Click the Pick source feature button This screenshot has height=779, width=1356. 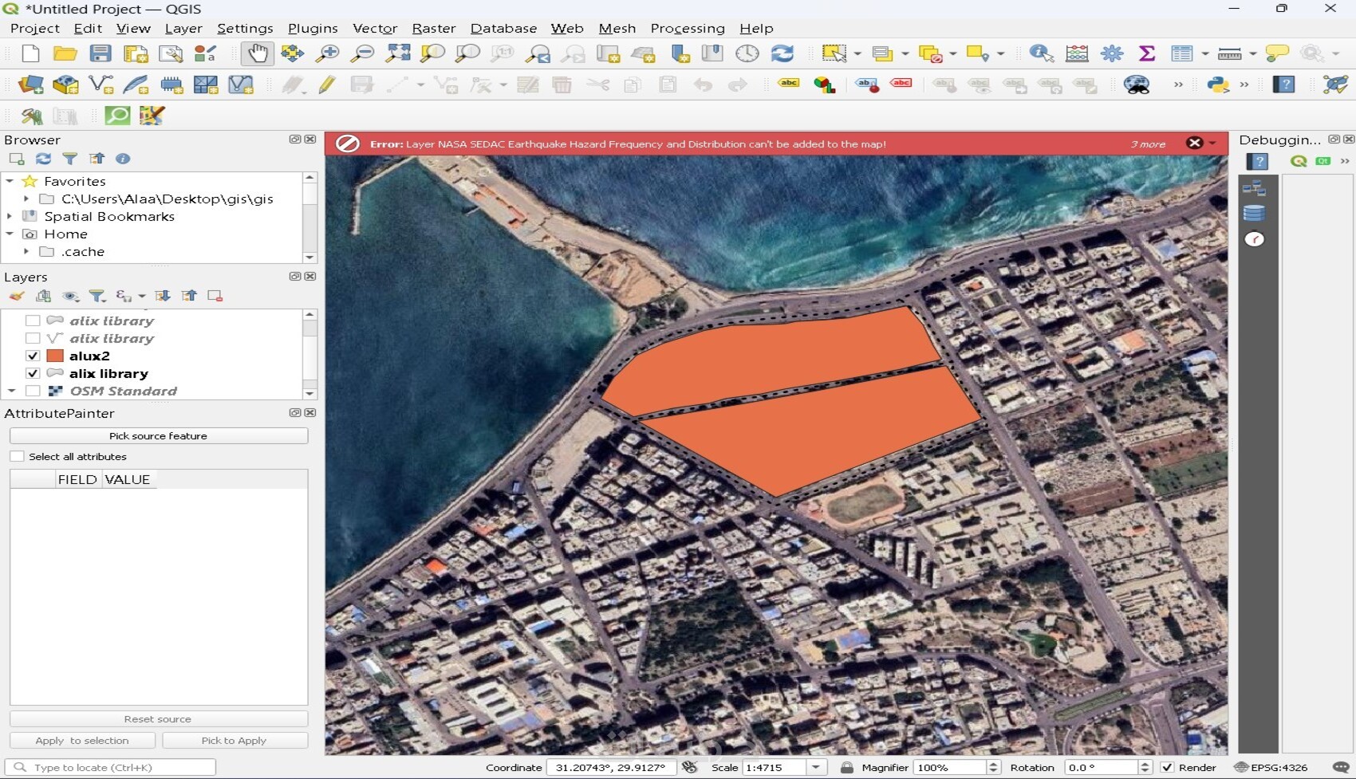click(x=158, y=436)
